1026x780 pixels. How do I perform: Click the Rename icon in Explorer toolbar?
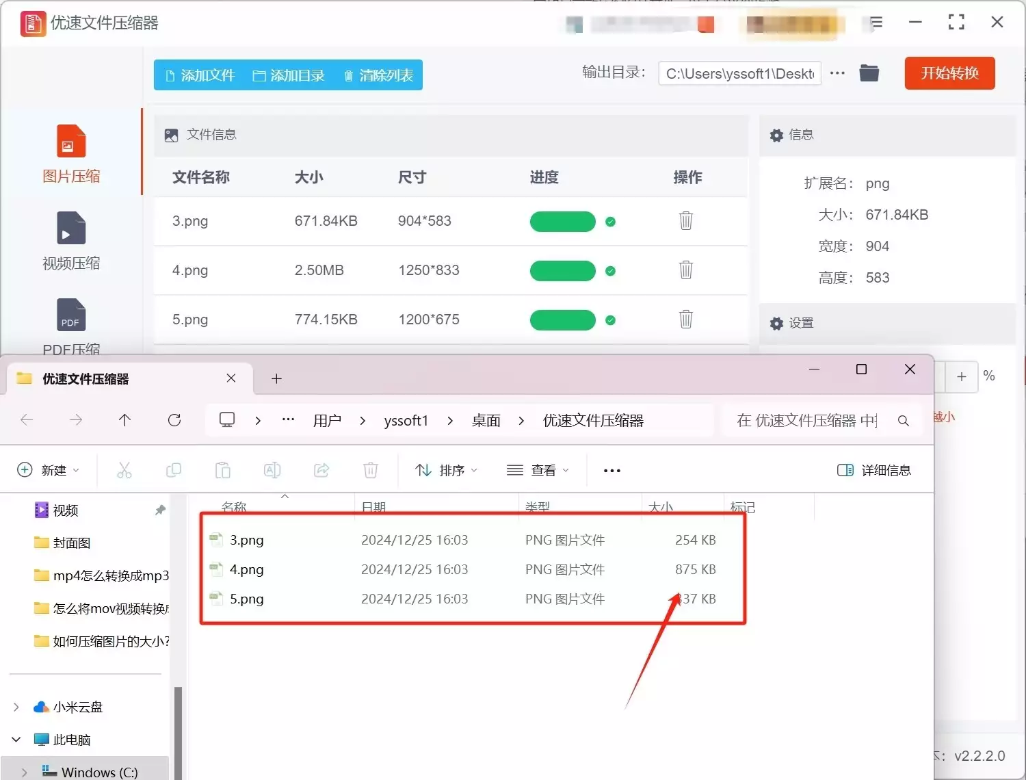pyautogui.click(x=272, y=470)
